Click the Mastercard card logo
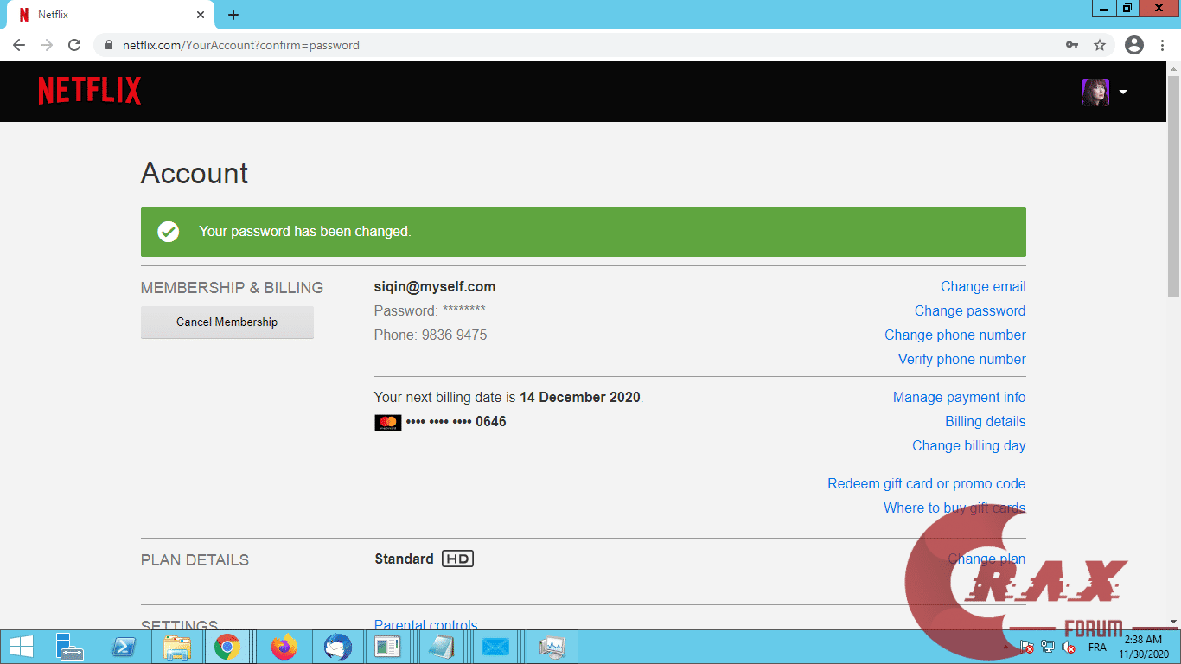This screenshot has height=664, width=1181. tap(388, 422)
